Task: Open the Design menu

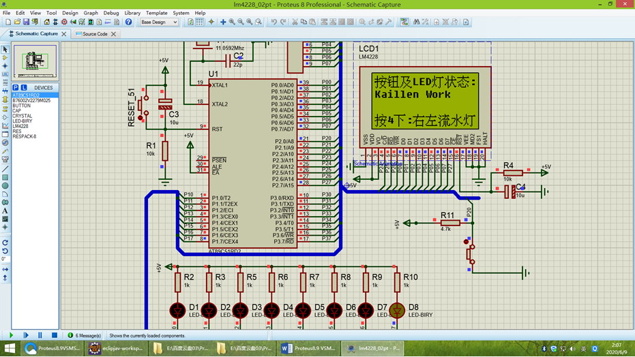Action: [70, 13]
